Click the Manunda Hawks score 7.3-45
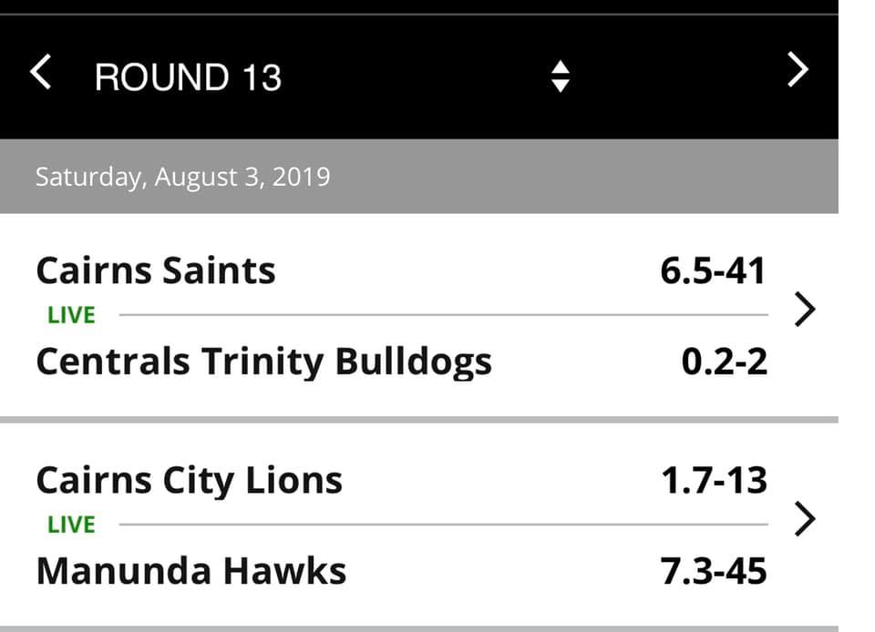This screenshot has height=632, width=875. (x=714, y=571)
